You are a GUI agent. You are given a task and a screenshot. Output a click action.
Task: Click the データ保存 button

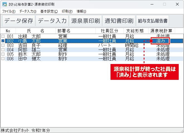(x=19, y=21)
